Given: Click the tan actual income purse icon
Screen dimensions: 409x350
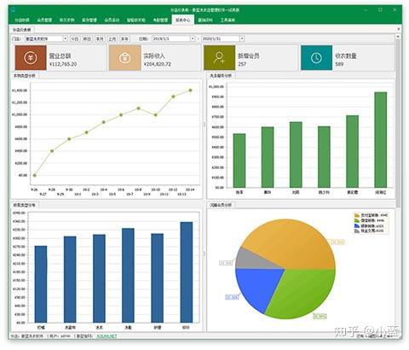Looking at the screenshot, I should click(x=125, y=57).
